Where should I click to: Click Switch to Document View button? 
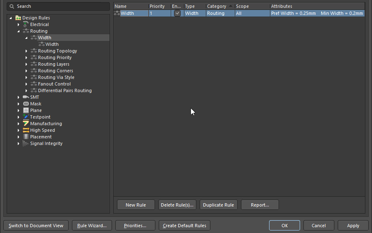click(36, 226)
